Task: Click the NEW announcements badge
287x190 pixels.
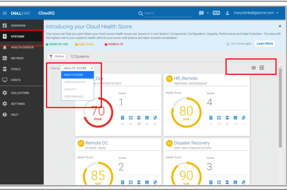Action: coord(216,13)
